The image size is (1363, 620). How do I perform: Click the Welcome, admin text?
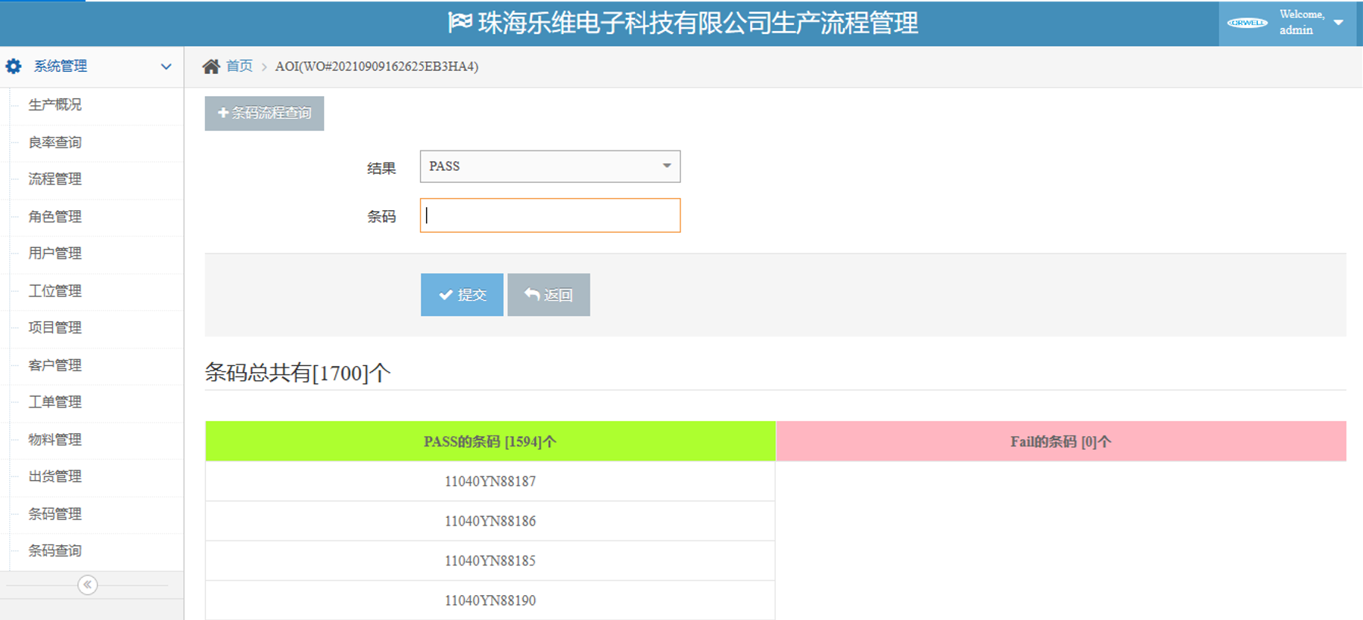[x=1302, y=23]
